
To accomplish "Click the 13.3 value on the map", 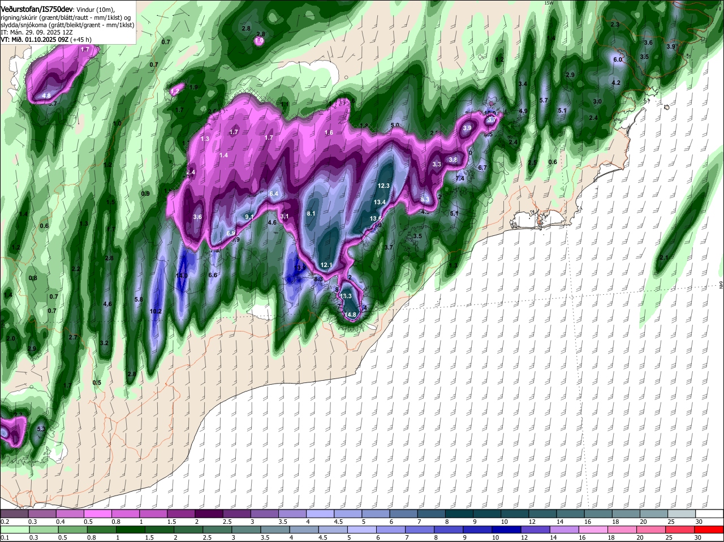I will 346,296.
